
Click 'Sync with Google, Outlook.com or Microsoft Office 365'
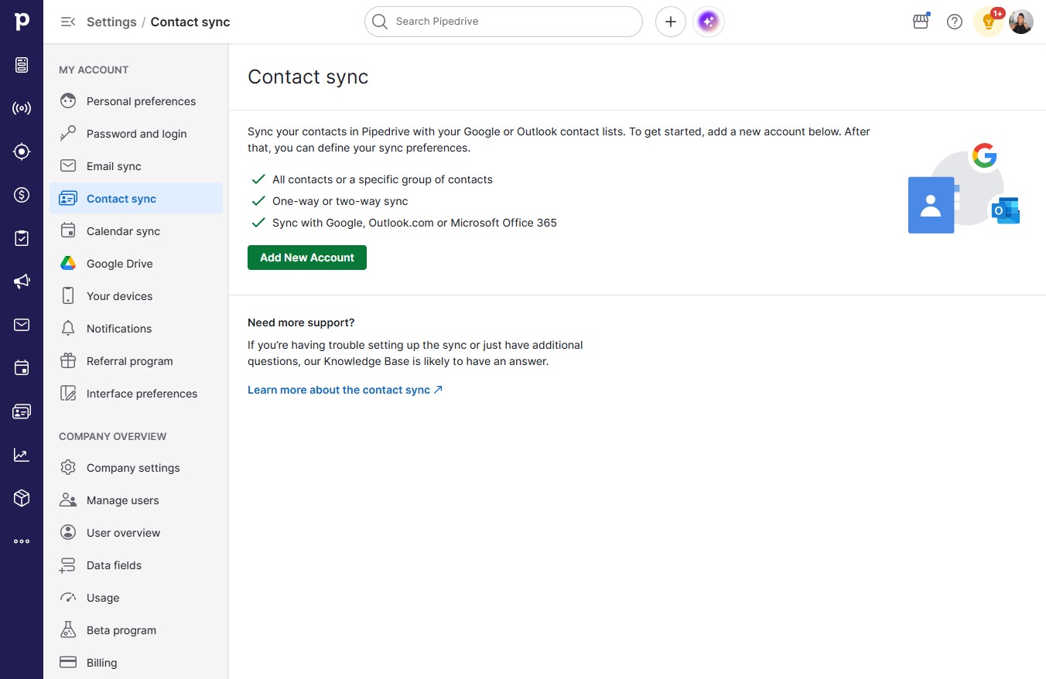click(x=415, y=223)
